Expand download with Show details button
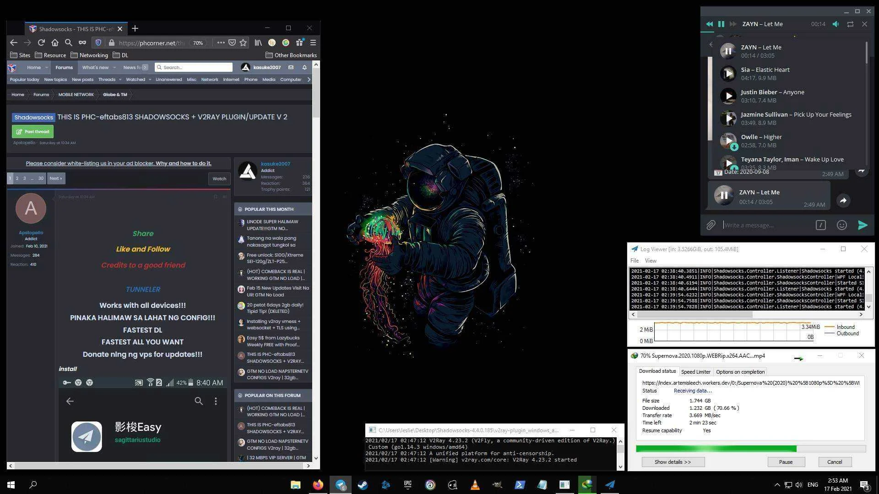This screenshot has height=494, width=879. 673,462
